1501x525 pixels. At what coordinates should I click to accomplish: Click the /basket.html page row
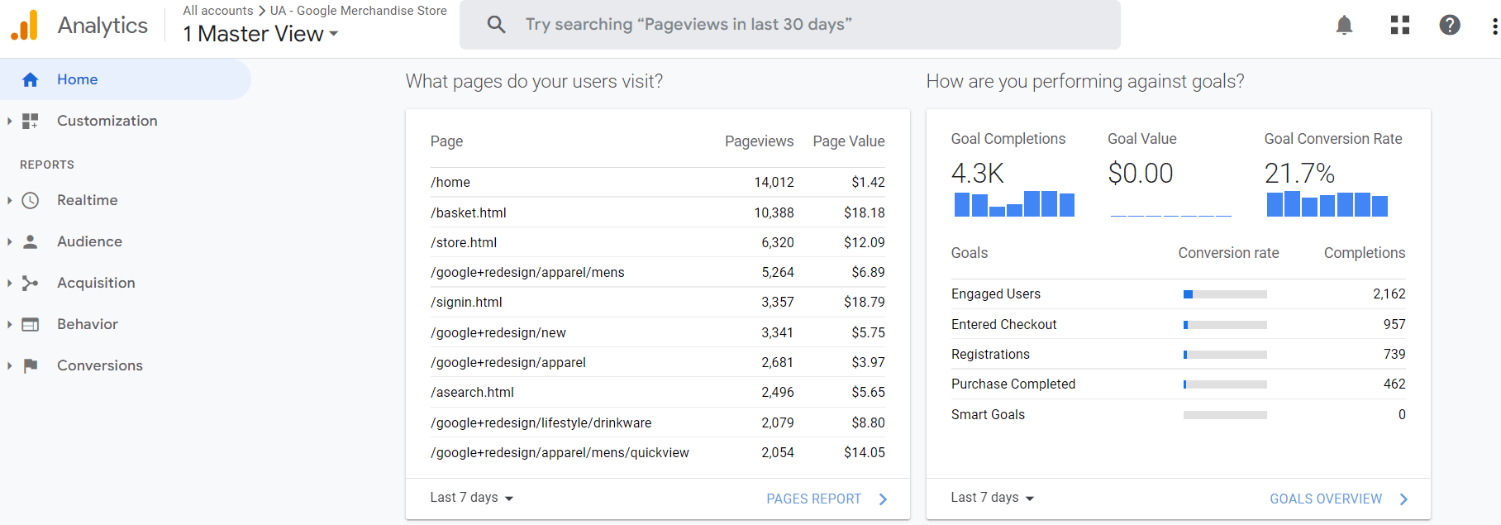click(x=657, y=212)
